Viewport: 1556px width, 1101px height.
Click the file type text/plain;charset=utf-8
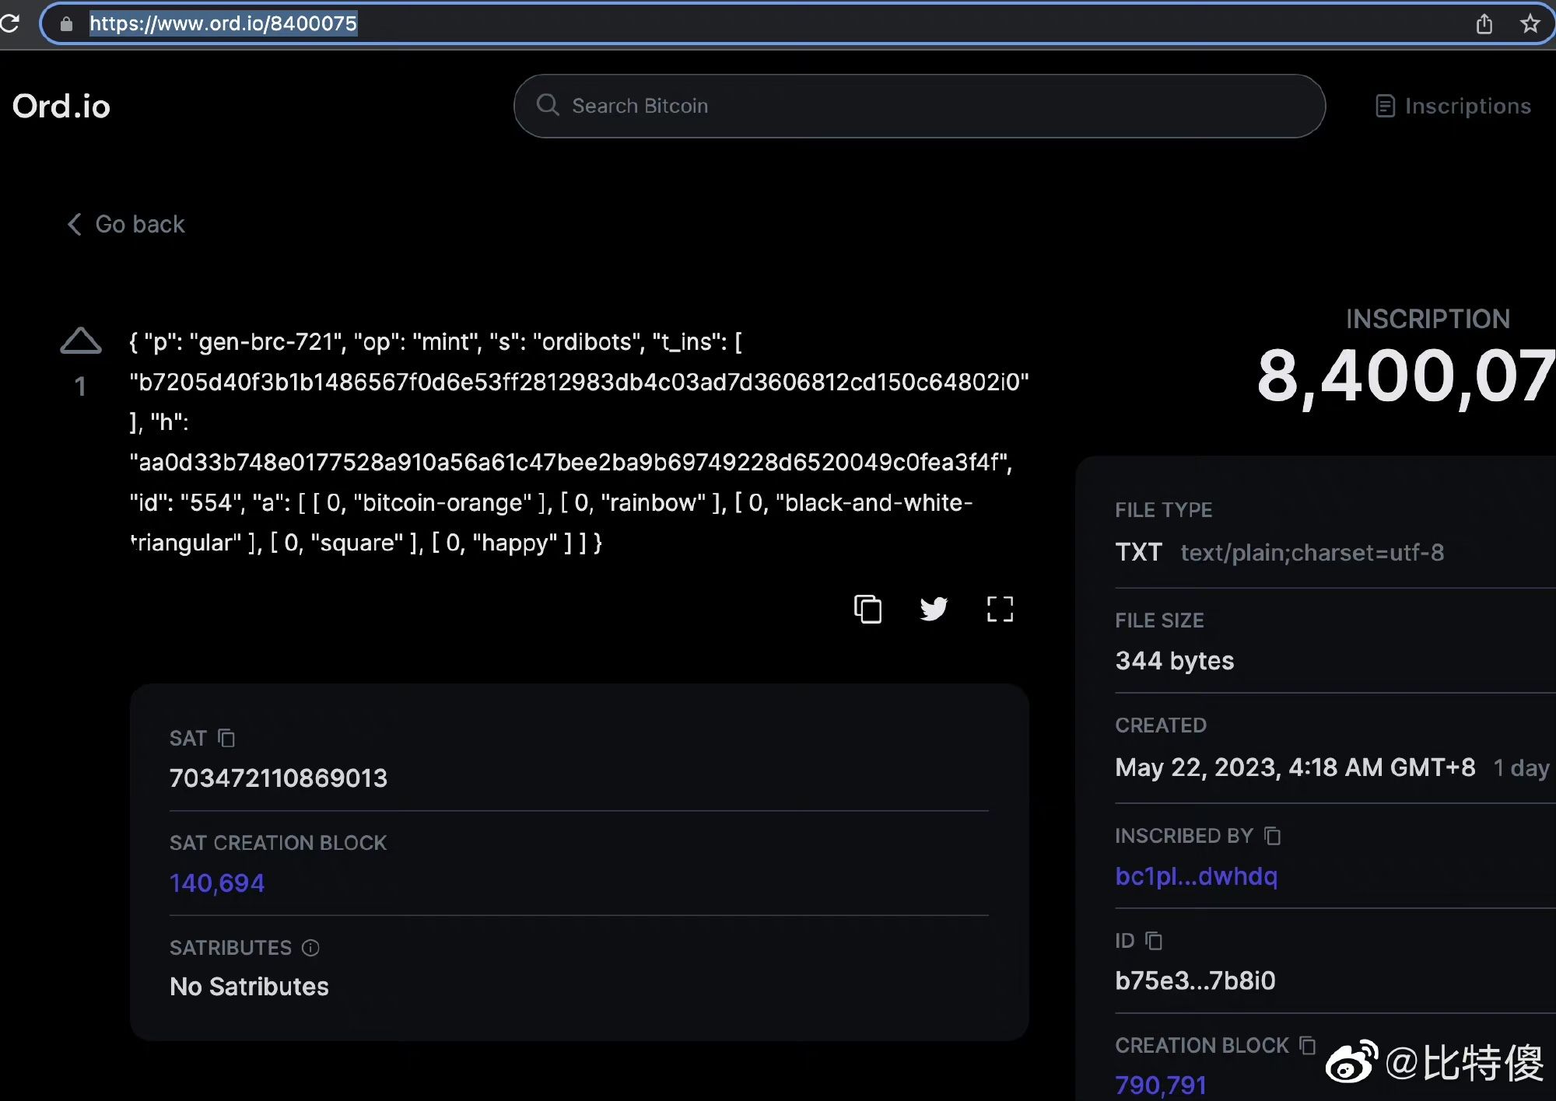click(x=1312, y=553)
